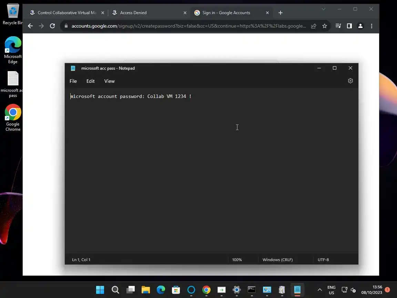The height and width of the screenshot is (298, 397).
Task: Close the Notepad window
Action: [350, 68]
